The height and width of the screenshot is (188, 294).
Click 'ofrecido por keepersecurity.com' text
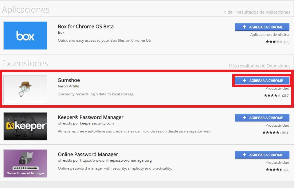(86, 123)
